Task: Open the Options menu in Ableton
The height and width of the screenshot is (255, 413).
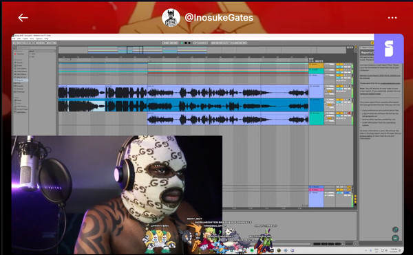Action: tap(39, 38)
